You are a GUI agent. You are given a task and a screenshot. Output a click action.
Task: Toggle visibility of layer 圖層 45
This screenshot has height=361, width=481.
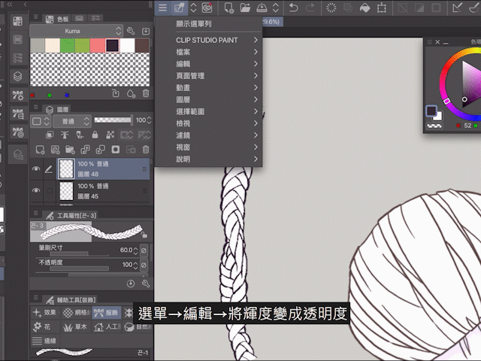pyautogui.click(x=35, y=191)
